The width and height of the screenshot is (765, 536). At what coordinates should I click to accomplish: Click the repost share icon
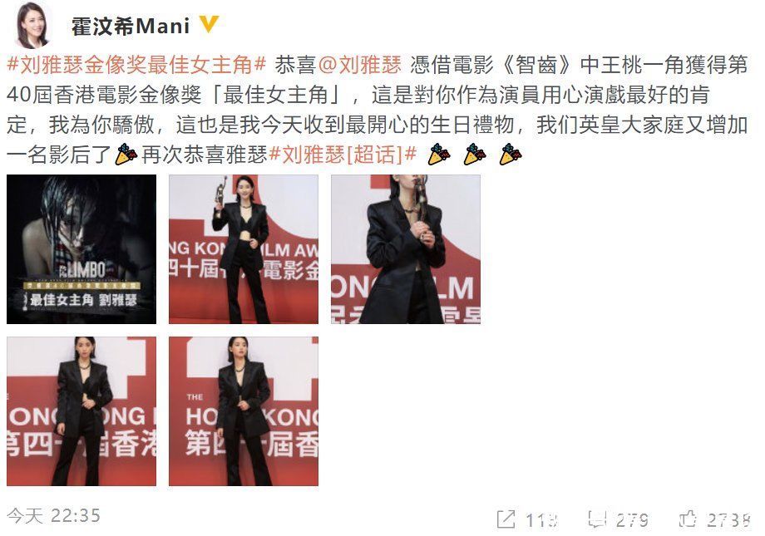(x=506, y=519)
